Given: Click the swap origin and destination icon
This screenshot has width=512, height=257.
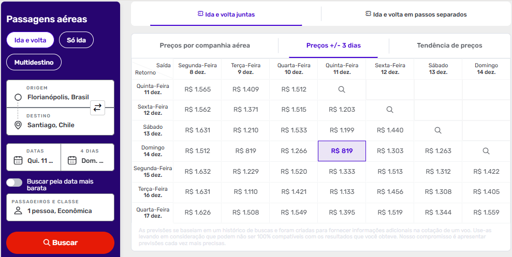Looking at the screenshot, I should point(97,108).
